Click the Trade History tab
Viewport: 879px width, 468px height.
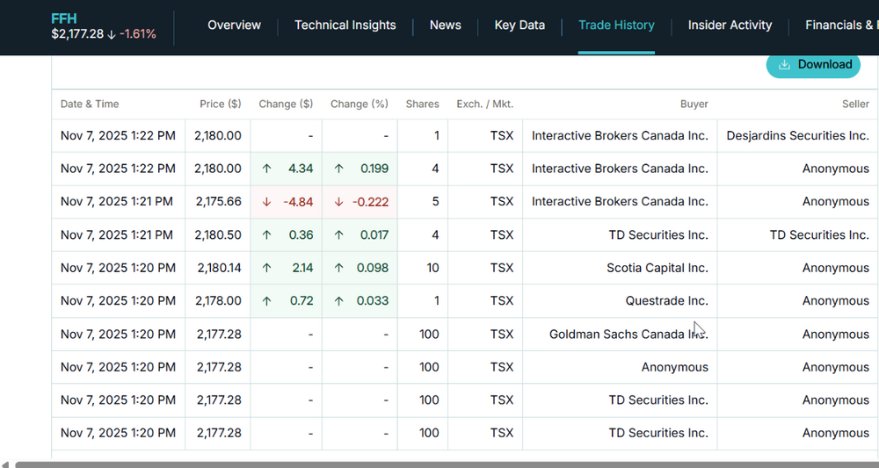coord(616,25)
